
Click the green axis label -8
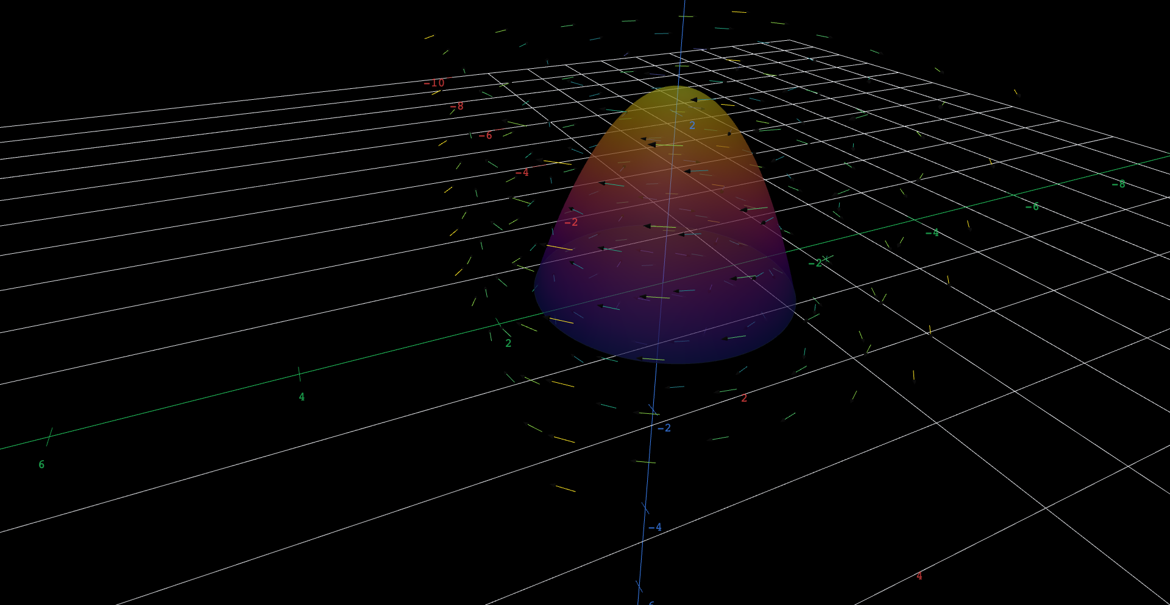pos(1119,184)
